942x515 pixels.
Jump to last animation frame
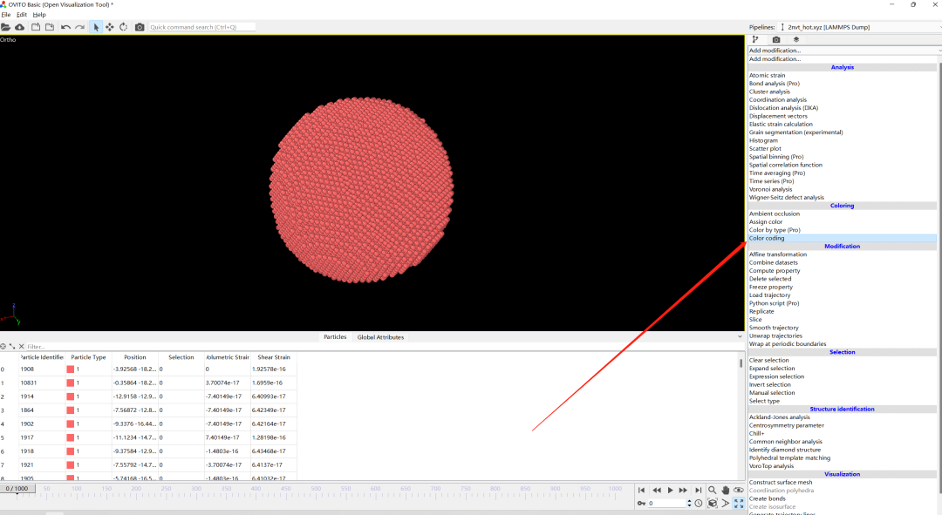pyautogui.click(x=698, y=491)
